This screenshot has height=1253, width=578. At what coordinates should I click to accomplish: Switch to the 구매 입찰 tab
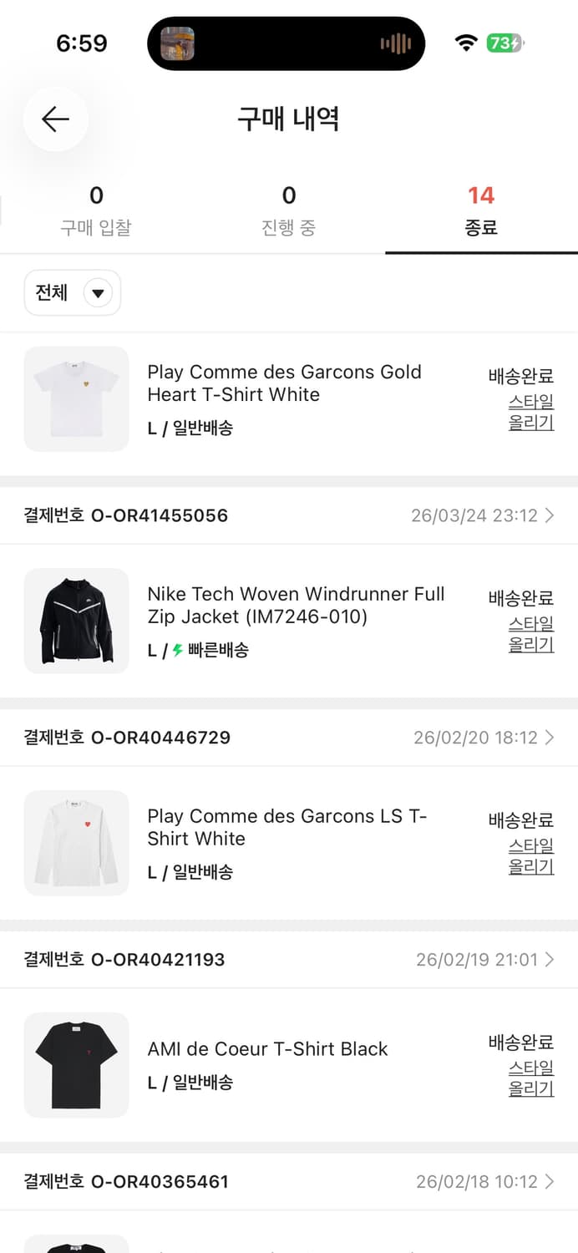tap(96, 211)
